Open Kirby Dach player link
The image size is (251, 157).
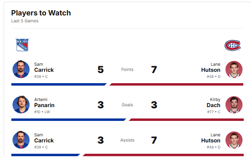coord(213,103)
